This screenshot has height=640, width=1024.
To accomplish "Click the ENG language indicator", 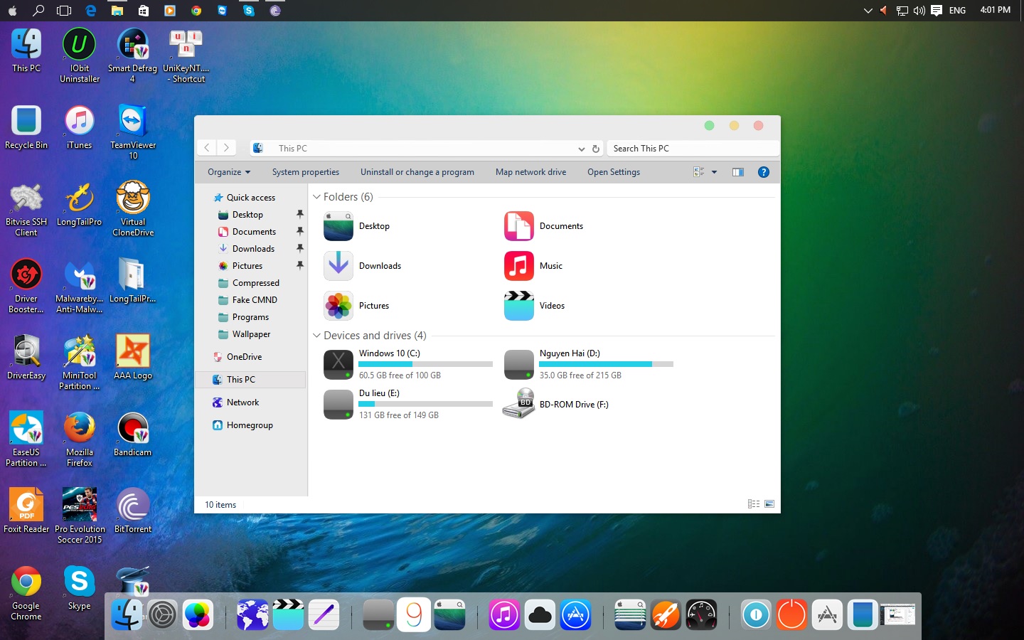I will click(x=958, y=11).
